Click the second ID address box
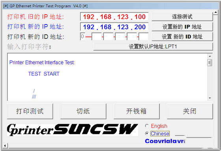221x151 pixels. click(97, 37)
